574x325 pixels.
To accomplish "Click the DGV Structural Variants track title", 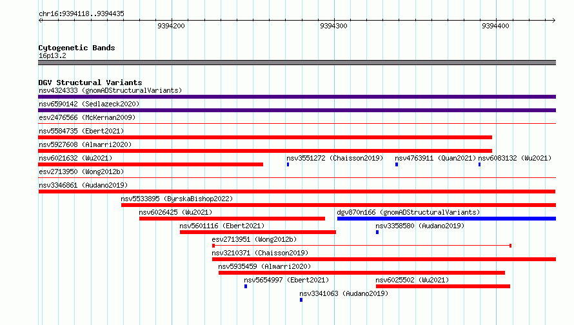I will (x=90, y=83).
